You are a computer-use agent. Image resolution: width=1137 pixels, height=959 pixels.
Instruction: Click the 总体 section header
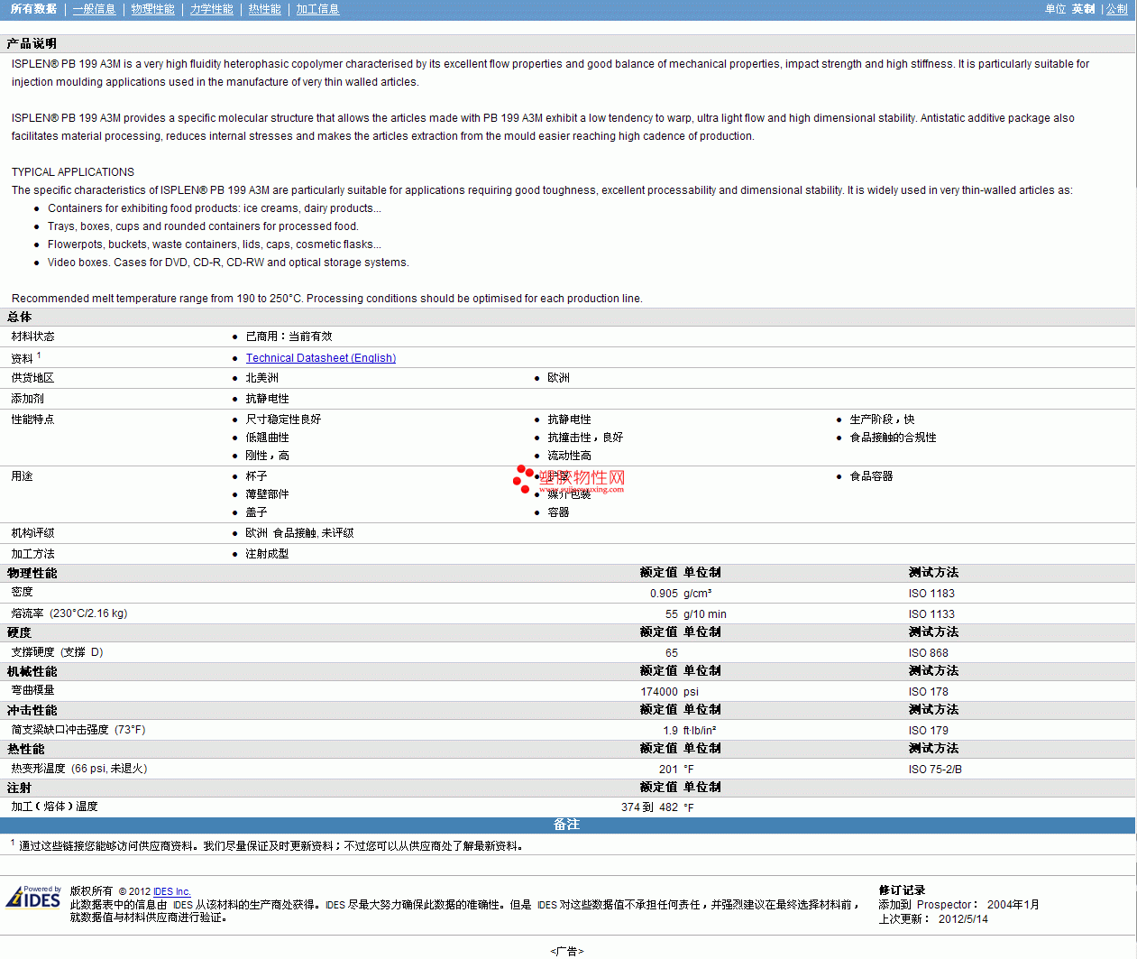(19, 317)
